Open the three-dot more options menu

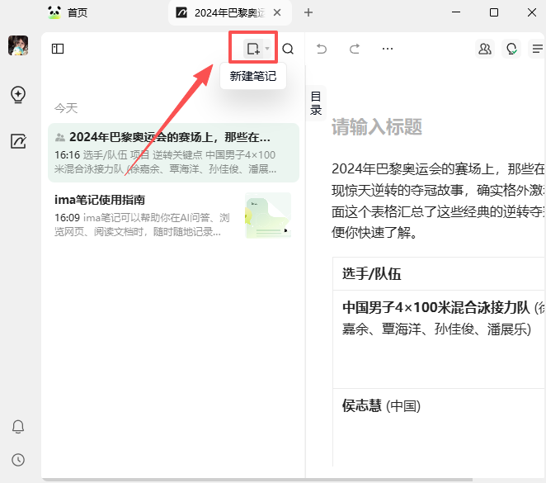388,49
